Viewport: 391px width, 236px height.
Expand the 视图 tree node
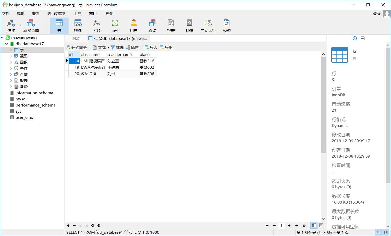coord(11,56)
